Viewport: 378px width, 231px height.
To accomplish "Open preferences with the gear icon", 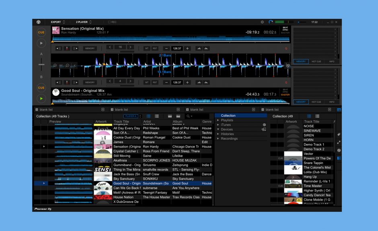I will click(x=262, y=22).
